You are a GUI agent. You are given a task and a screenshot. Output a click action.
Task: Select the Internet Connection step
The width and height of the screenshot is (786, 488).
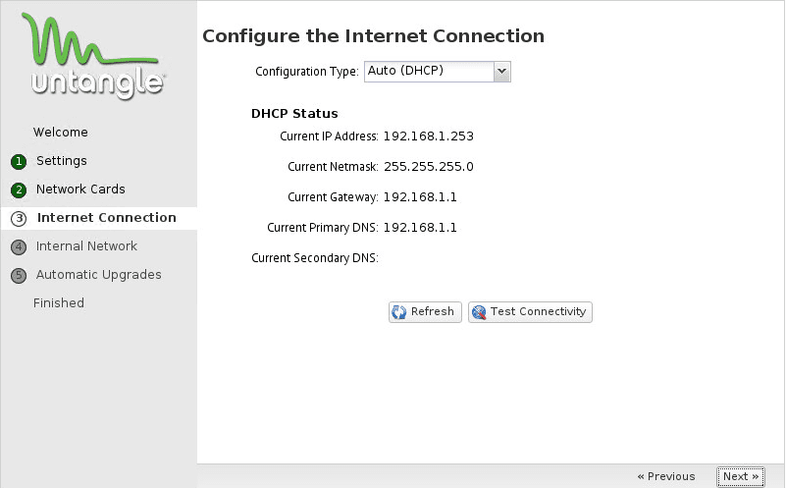point(106,218)
